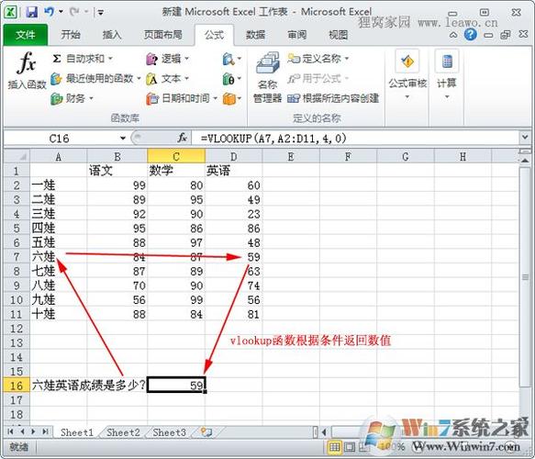Expand the AutoSum (自动求和) dropdown arrow

(110, 59)
